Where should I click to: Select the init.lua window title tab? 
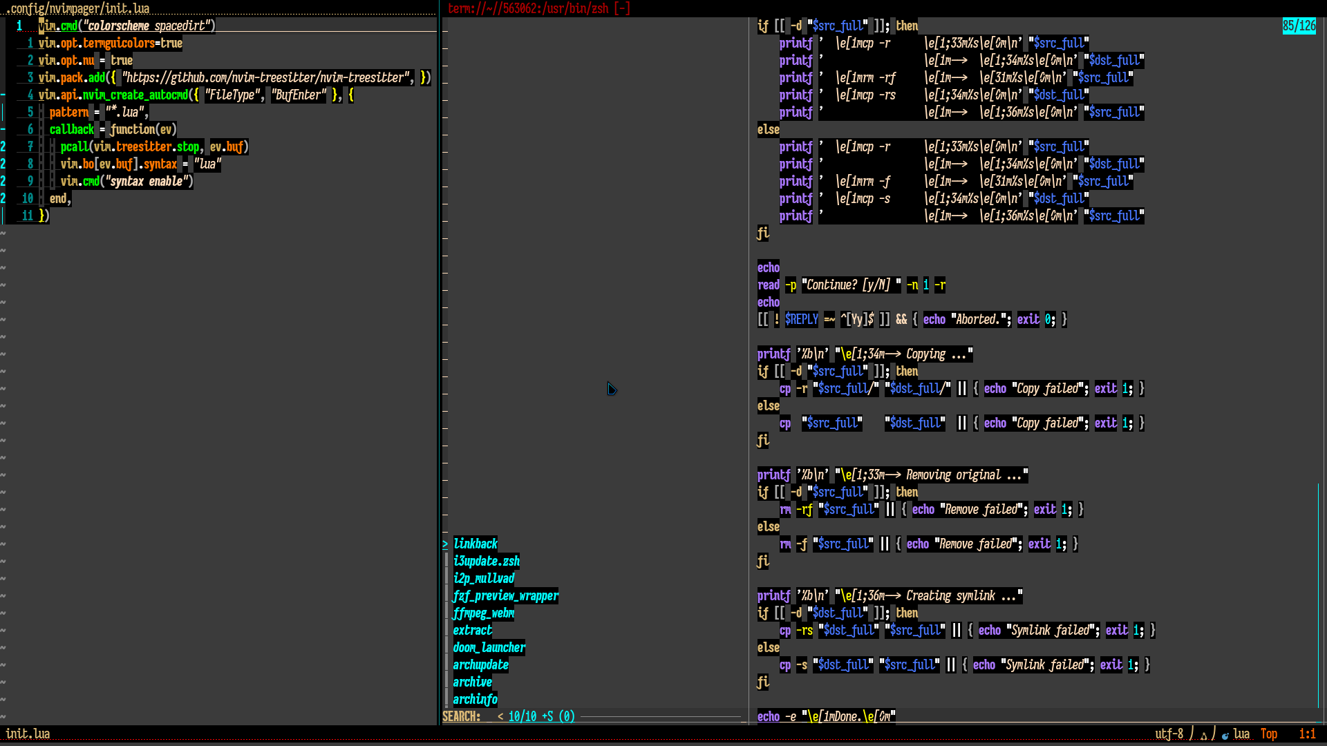[x=77, y=8]
